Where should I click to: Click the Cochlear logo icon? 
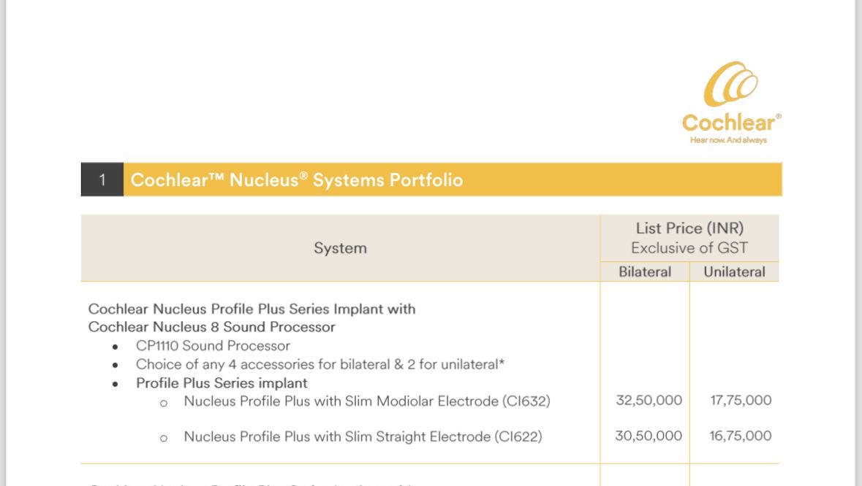tap(730, 83)
